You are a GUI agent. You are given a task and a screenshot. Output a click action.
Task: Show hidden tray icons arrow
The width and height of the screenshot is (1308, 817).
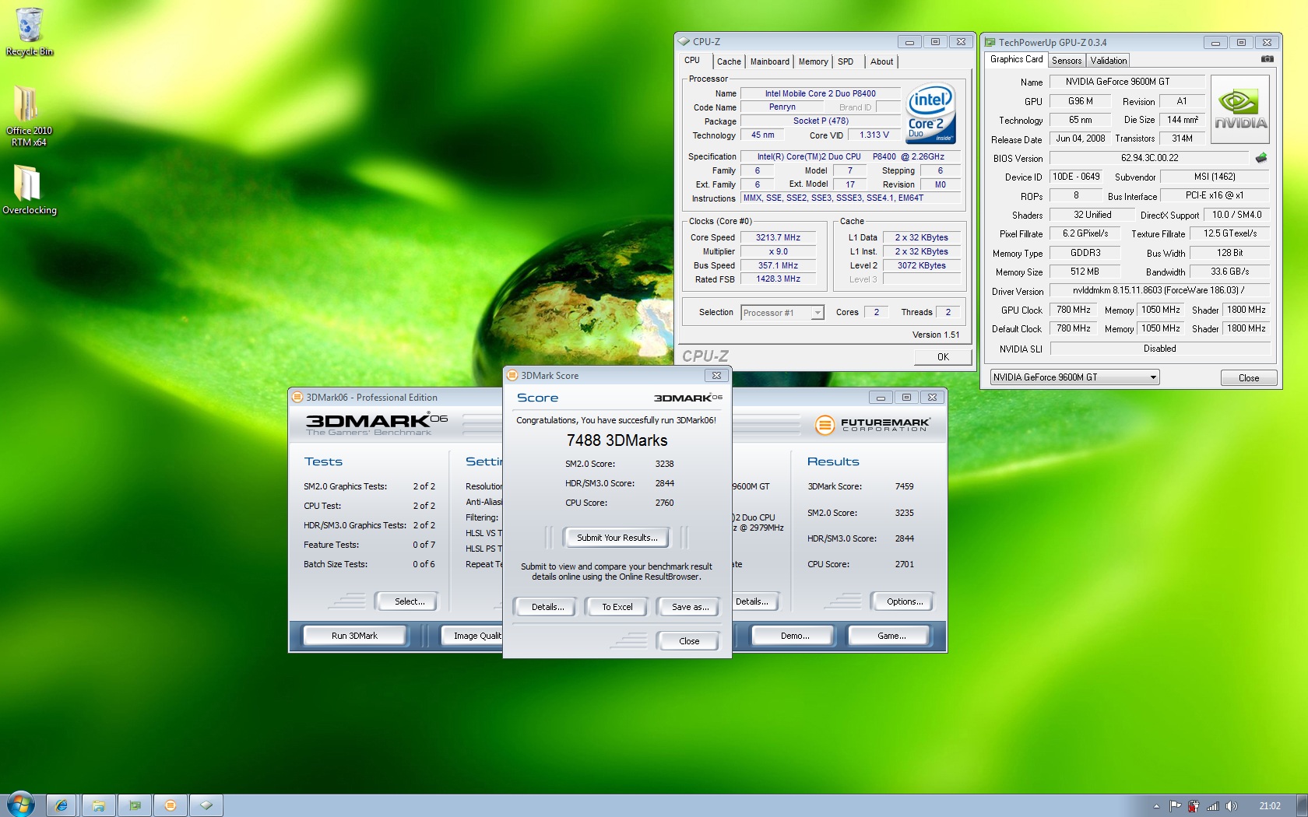pyautogui.click(x=1156, y=806)
